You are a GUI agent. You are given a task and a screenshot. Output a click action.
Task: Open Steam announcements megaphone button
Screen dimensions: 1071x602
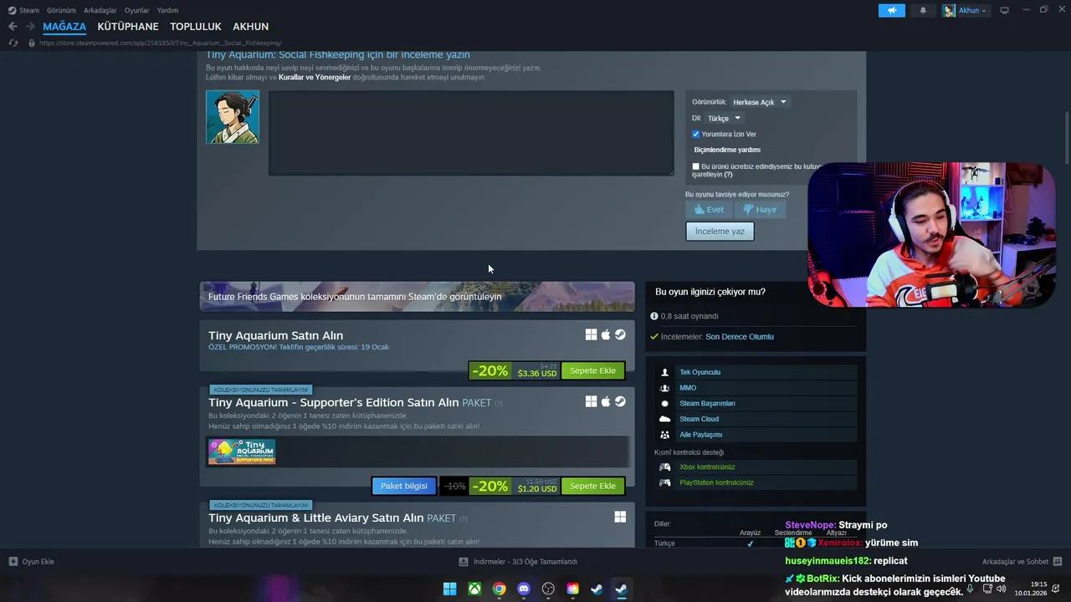[x=892, y=10]
